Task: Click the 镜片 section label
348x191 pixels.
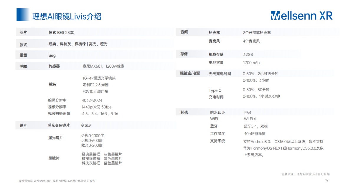Action: (23, 125)
